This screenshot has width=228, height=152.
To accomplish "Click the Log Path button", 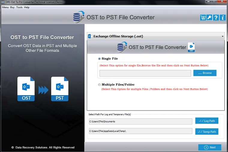I will pyautogui.click(x=207, y=121).
